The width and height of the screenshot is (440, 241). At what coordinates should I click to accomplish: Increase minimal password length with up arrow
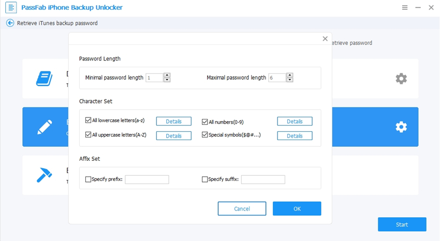click(x=167, y=75)
